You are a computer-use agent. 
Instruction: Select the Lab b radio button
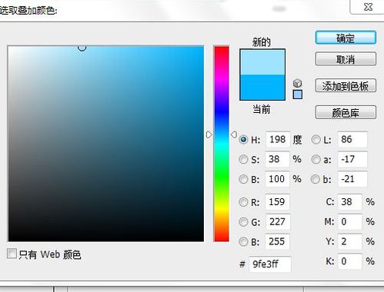(x=316, y=179)
